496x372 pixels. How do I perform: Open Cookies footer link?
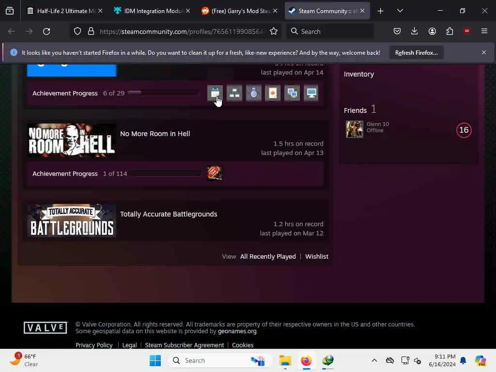pos(243,345)
